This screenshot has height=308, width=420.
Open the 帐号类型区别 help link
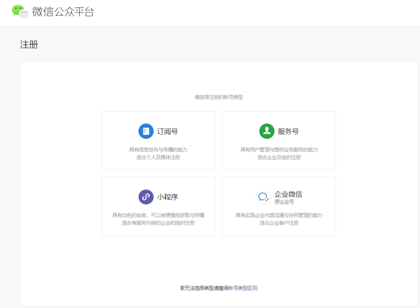tap(243, 288)
